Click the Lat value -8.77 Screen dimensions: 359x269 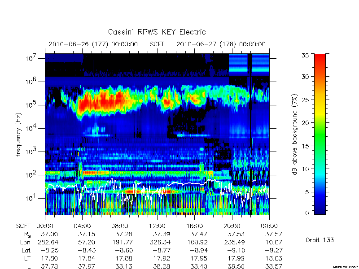(162, 250)
